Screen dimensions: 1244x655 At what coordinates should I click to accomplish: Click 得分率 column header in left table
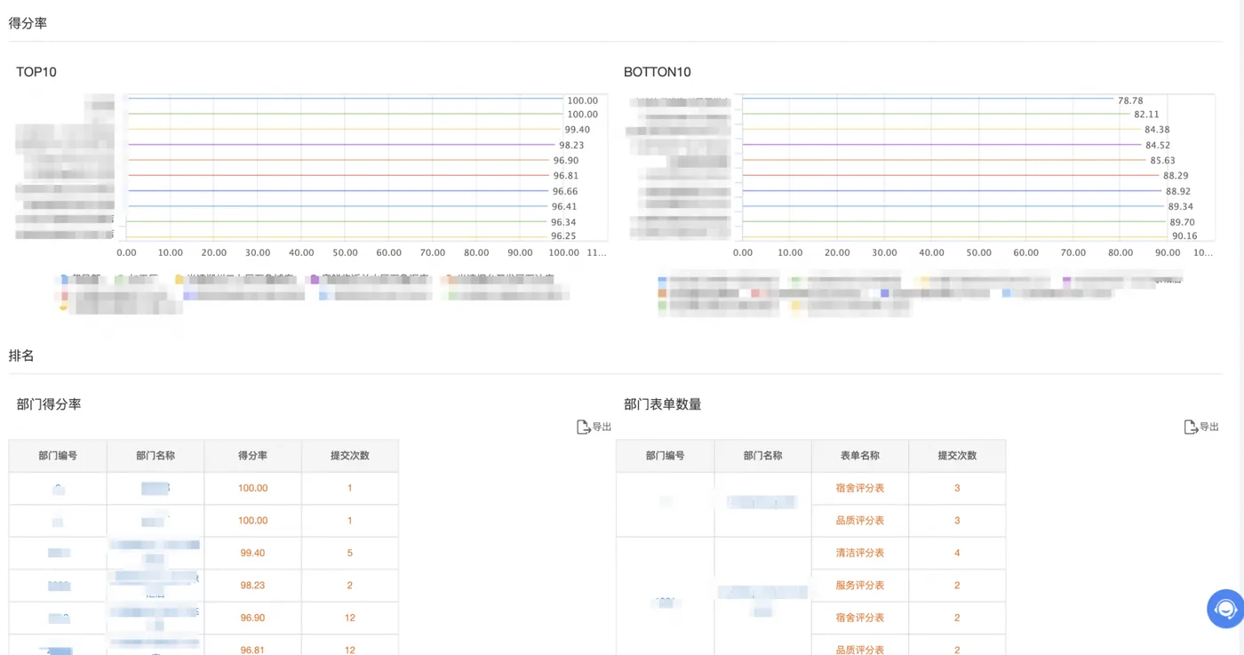[252, 456]
